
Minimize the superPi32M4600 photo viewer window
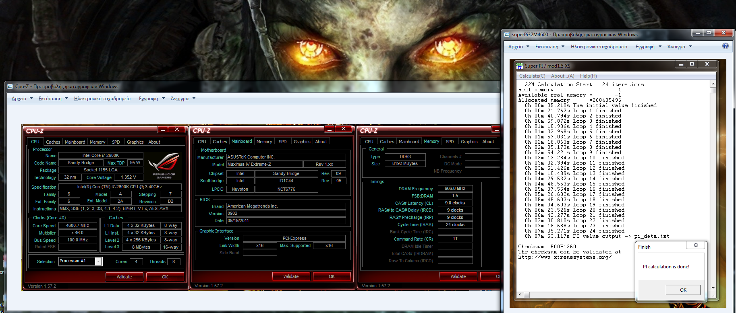pyautogui.click(x=697, y=33)
